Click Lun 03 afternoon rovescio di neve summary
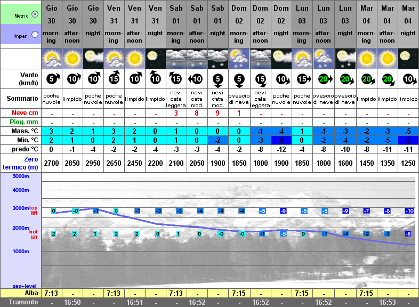The height and width of the screenshot is (307, 419). (324, 99)
